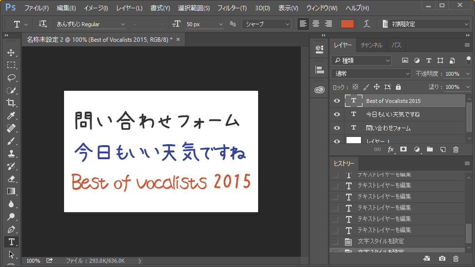Switch to the パス tab

tap(396, 45)
